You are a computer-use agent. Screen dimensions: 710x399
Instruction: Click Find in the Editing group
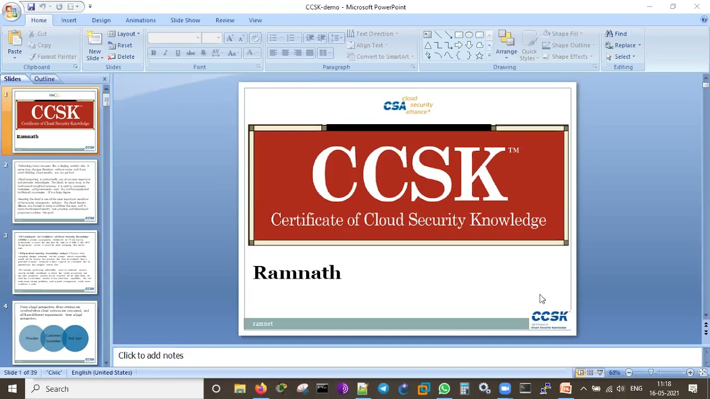(x=616, y=34)
